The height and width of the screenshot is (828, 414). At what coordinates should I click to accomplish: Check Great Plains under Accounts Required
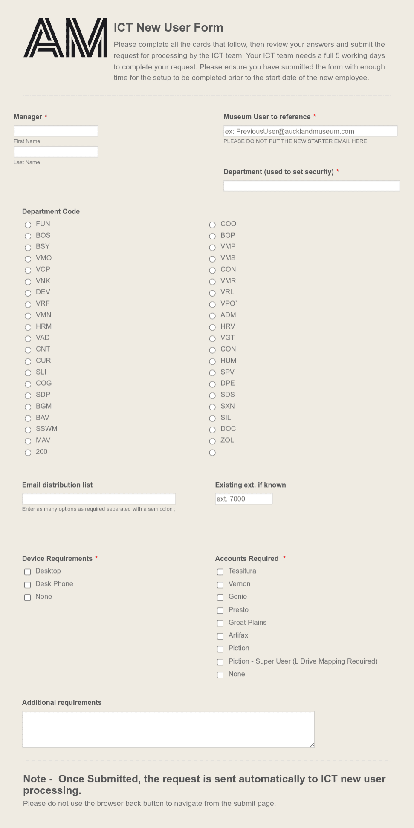220,623
